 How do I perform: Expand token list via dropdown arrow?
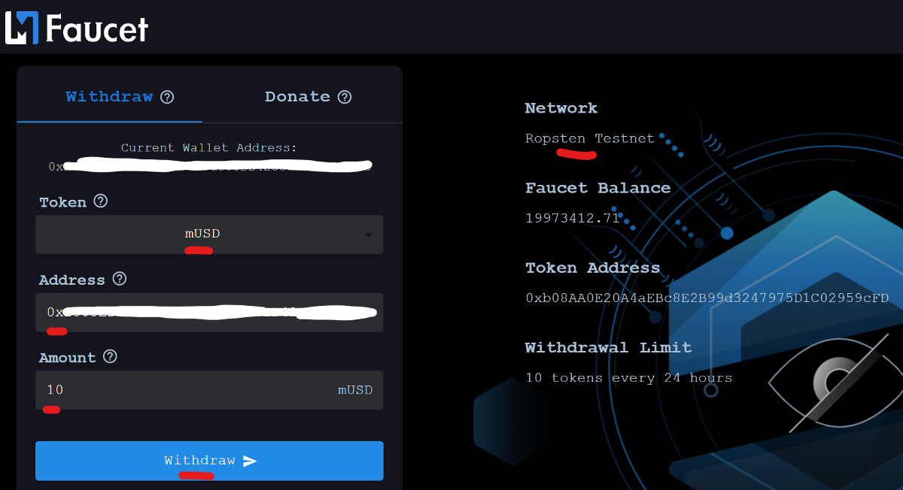click(x=369, y=235)
